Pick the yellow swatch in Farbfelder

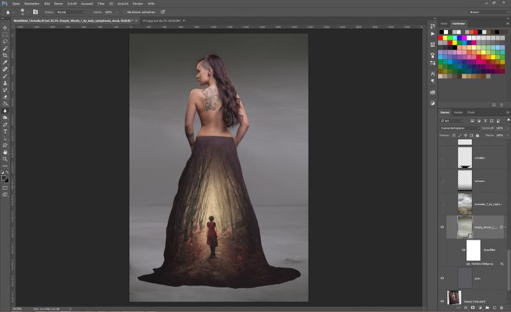pos(445,38)
